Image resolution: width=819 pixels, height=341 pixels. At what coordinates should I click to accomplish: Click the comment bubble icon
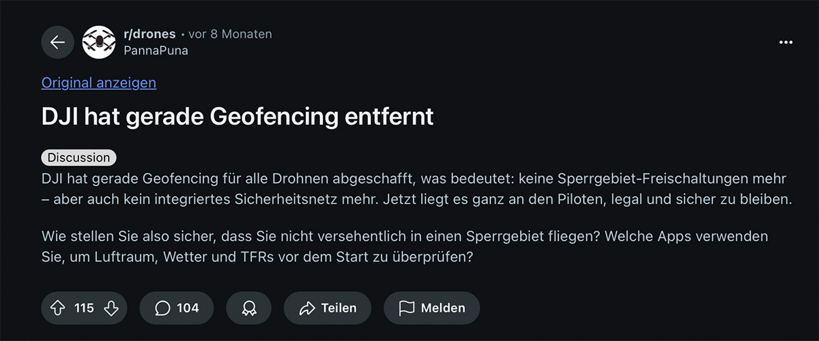162,308
